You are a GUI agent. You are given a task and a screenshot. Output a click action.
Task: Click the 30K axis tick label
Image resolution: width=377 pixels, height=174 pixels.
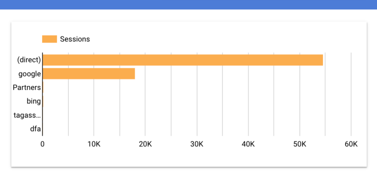(x=197, y=144)
